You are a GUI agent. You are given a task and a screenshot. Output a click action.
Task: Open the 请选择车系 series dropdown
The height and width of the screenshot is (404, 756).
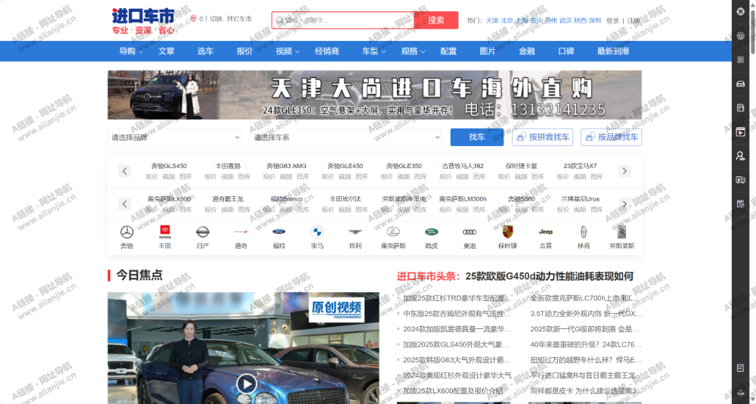click(345, 137)
